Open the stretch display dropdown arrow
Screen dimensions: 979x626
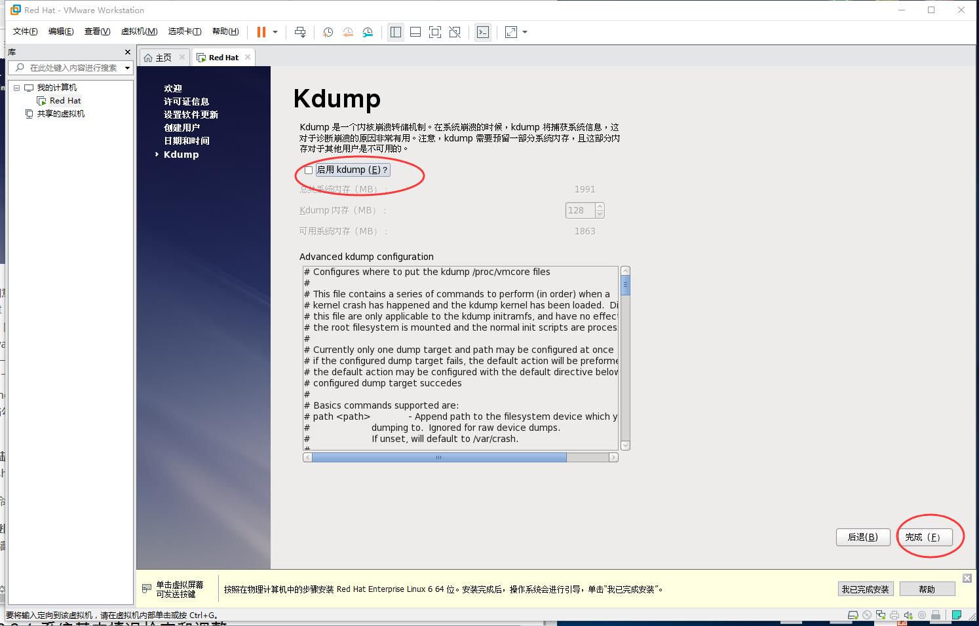coord(525,32)
